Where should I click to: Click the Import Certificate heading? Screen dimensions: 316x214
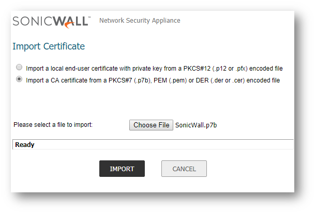point(49,46)
